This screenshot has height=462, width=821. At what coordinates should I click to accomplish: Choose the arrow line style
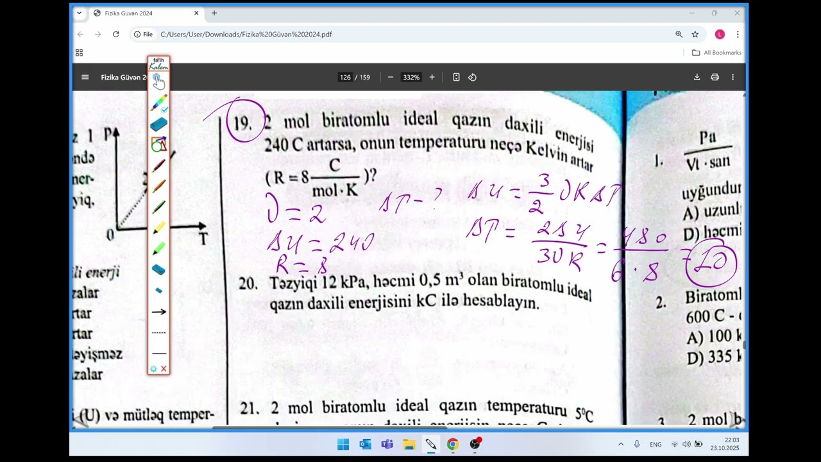pos(158,312)
